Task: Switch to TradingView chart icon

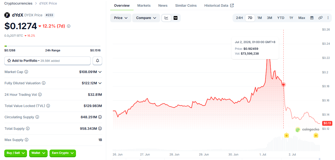Action: 176,18
